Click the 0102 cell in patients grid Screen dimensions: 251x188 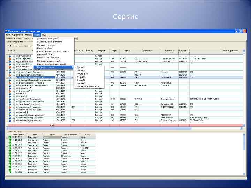[77, 107]
